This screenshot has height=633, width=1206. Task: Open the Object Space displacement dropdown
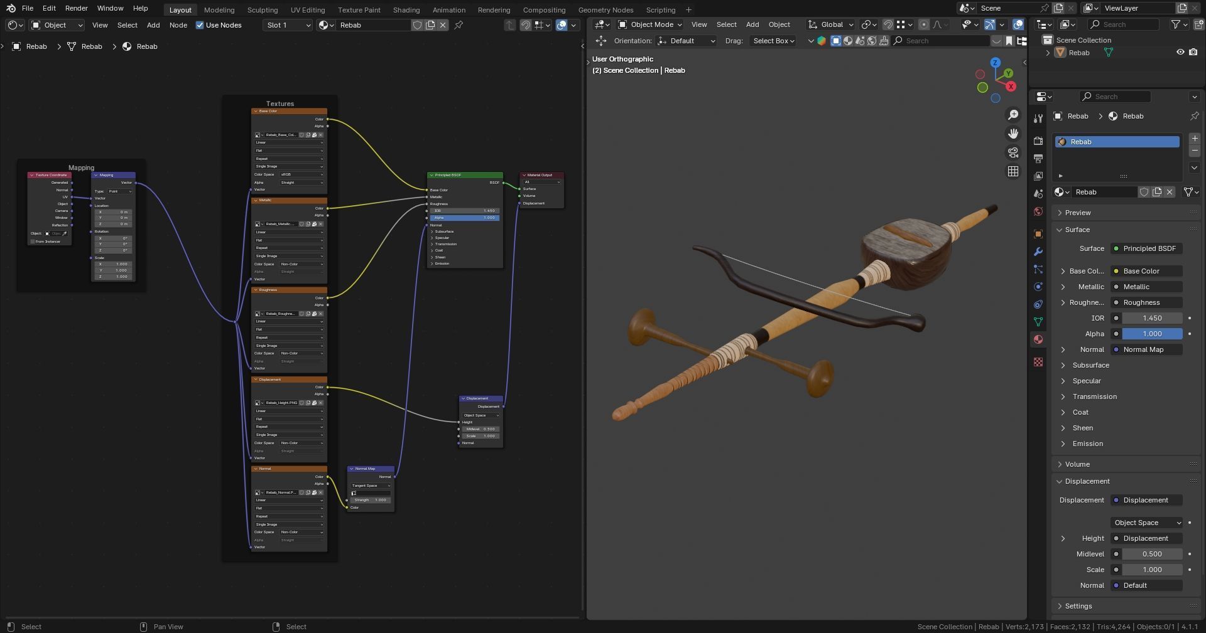point(1146,523)
